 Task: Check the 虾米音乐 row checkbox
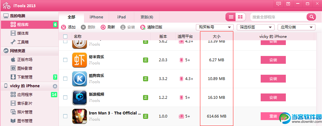tap(65, 60)
